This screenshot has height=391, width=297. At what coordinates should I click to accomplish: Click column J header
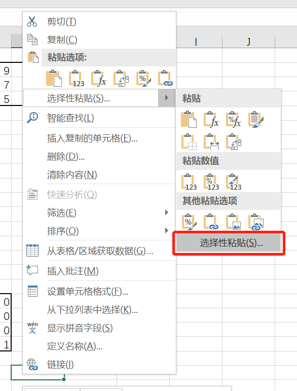[x=248, y=42]
